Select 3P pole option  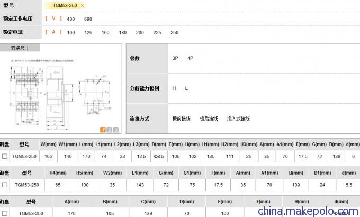click(175, 58)
